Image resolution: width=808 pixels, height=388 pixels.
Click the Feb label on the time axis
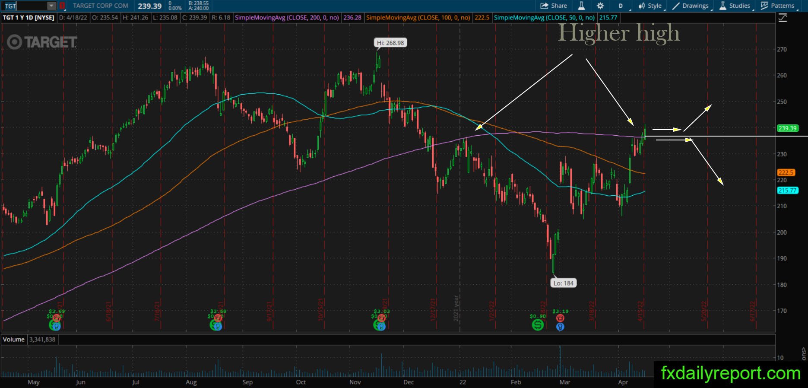click(516, 382)
